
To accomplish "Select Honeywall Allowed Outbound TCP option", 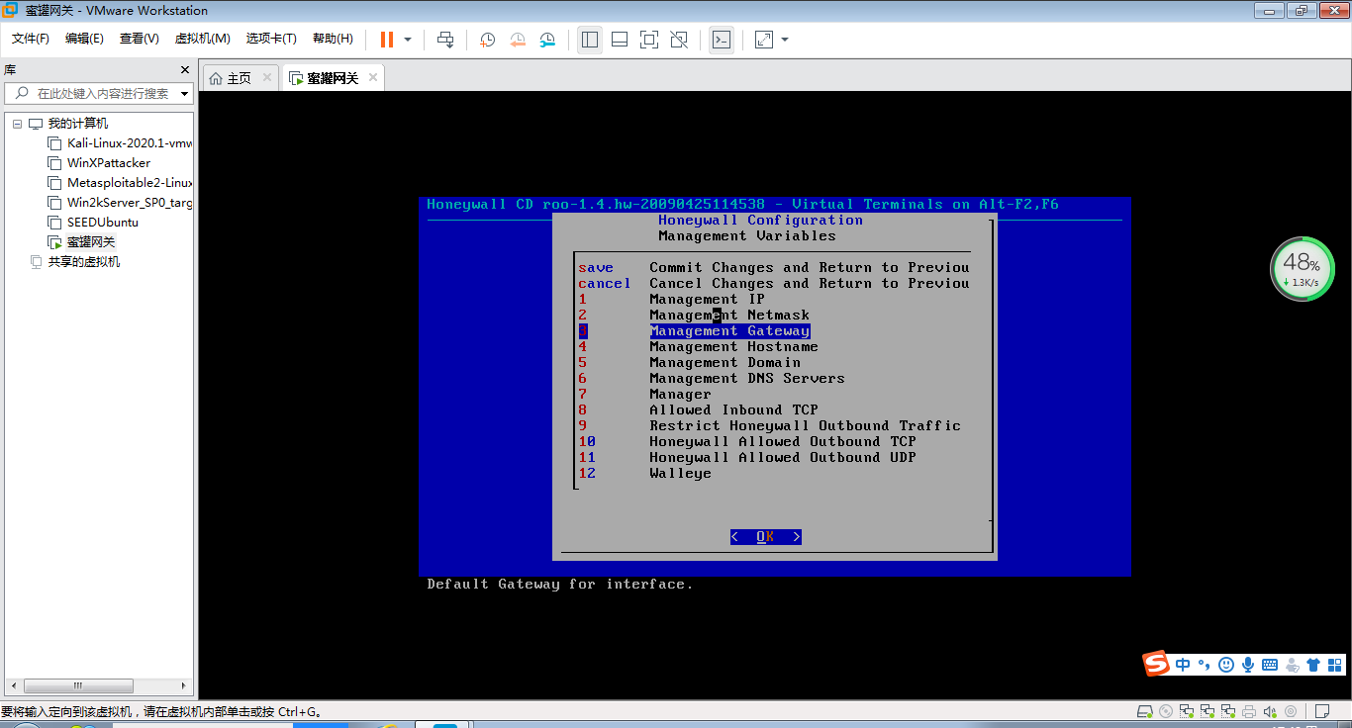I will pos(783,442).
